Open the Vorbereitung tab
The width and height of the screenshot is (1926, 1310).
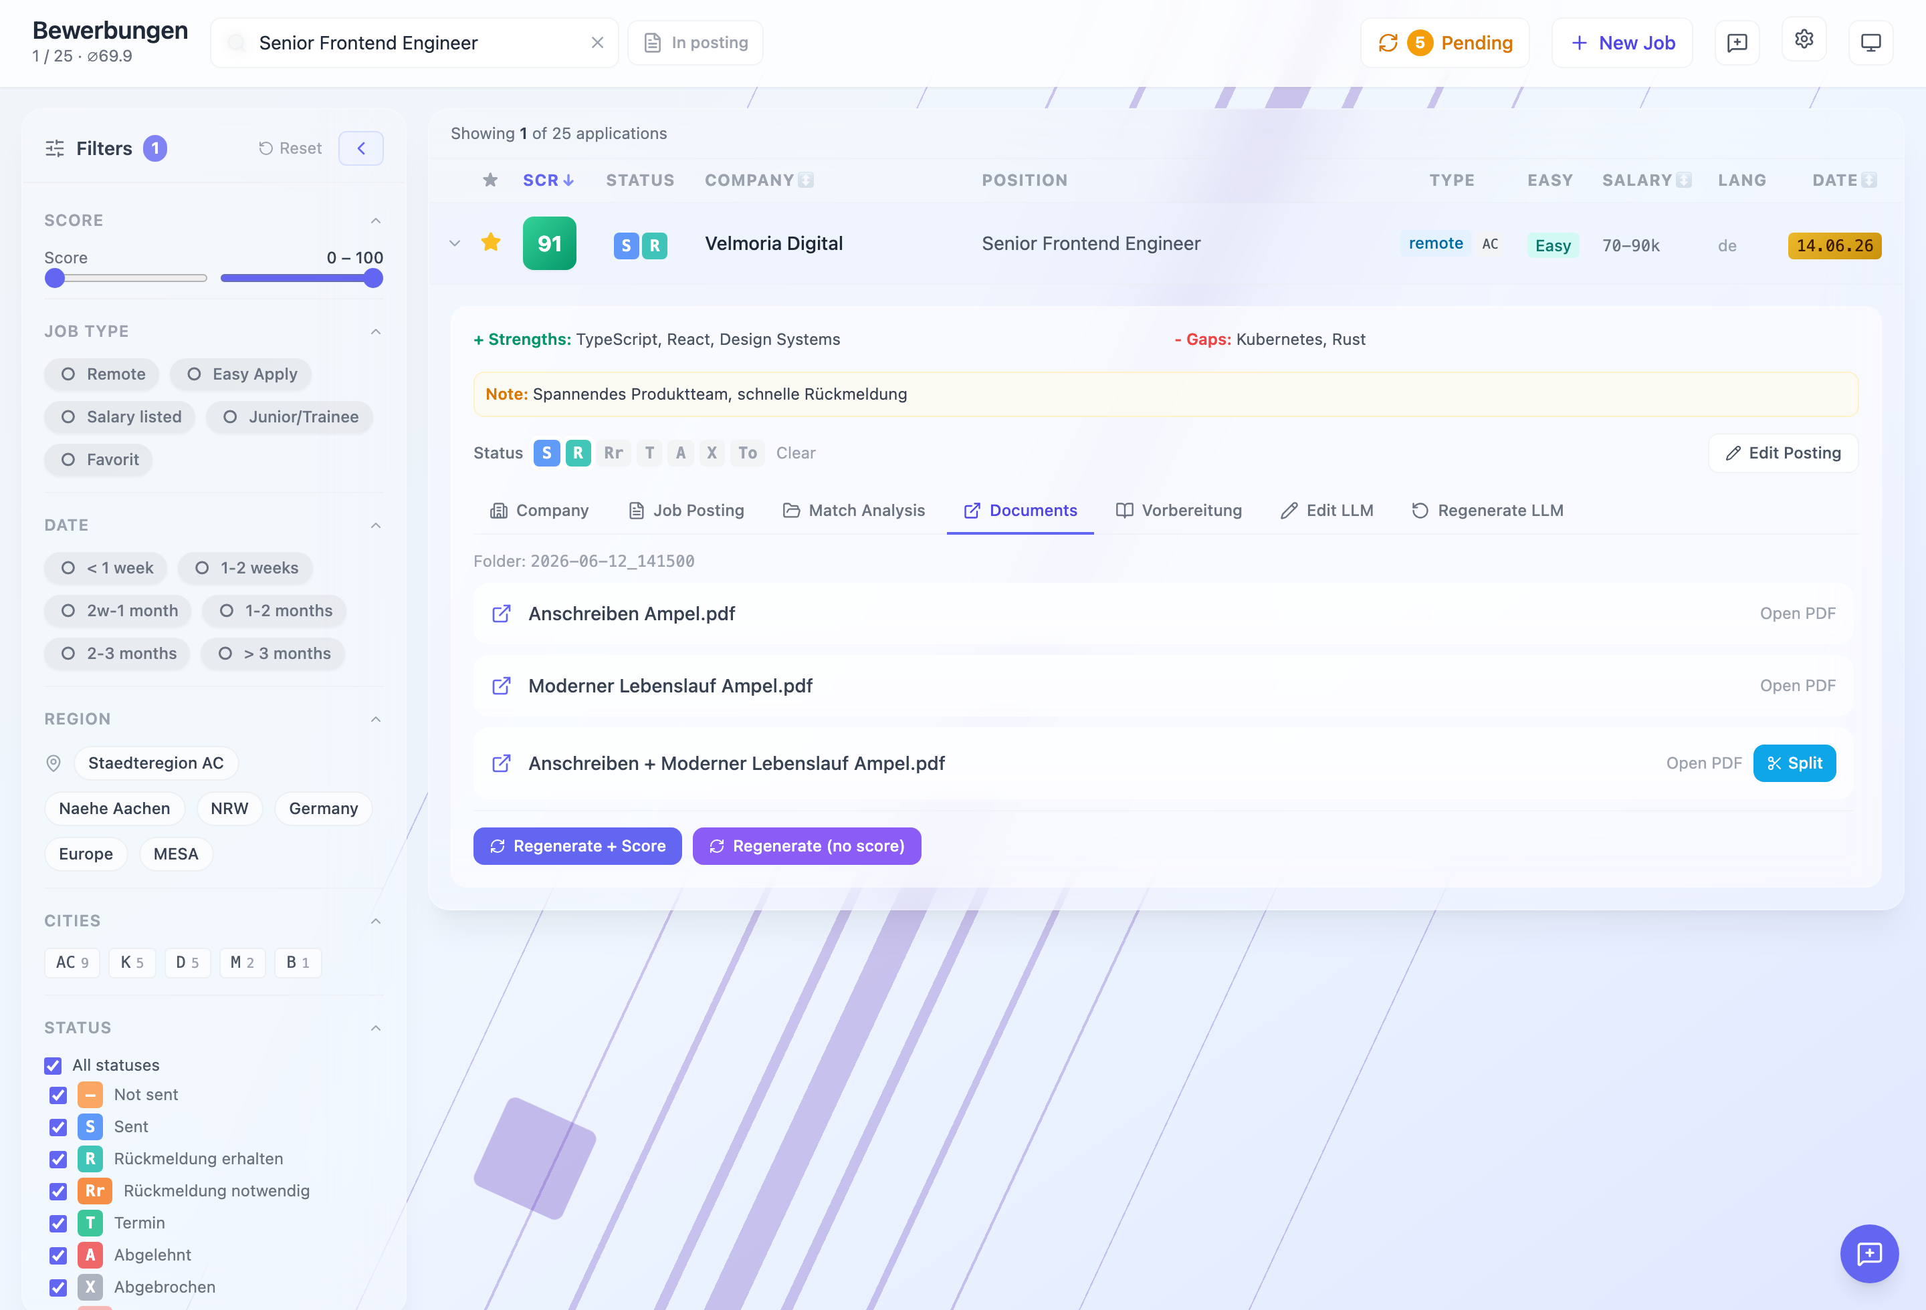click(x=1178, y=510)
